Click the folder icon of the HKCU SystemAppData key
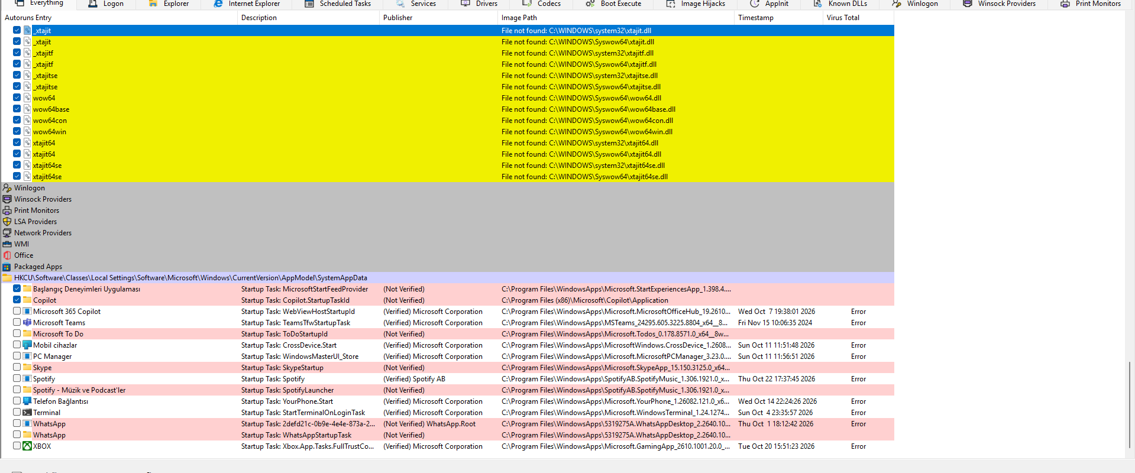This screenshot has height=473, width=1135. pos(7,278)
